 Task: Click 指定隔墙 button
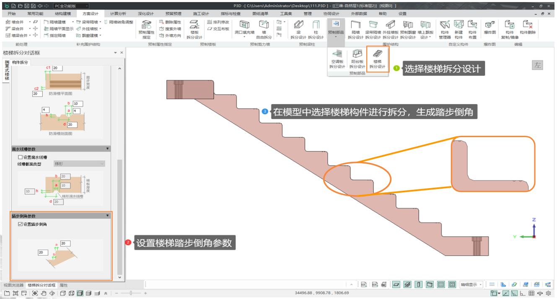click(x=55, y=36)
